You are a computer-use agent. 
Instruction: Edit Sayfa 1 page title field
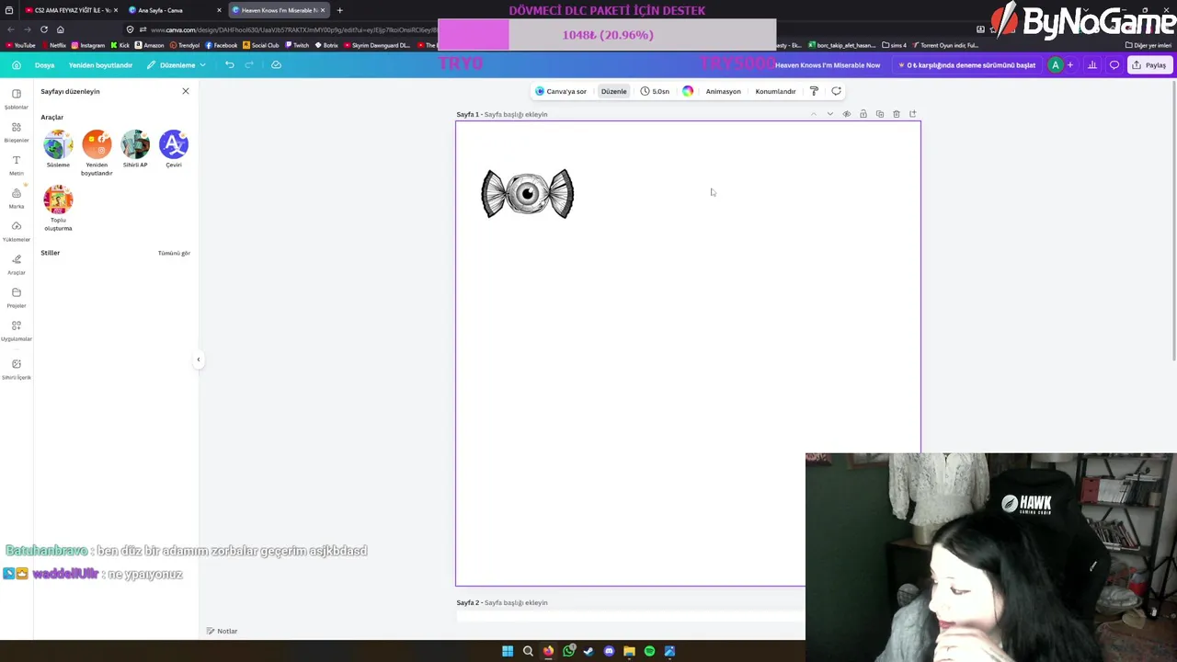pyautogui.click(x=516, y=114)
